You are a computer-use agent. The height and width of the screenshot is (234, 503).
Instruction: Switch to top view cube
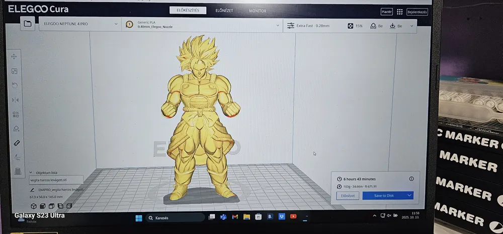[51, 206]
